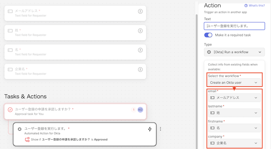Viewport: 271px width, 149px height.
Task: Click requester icon on 姓 field
Action: pos(140,31)
